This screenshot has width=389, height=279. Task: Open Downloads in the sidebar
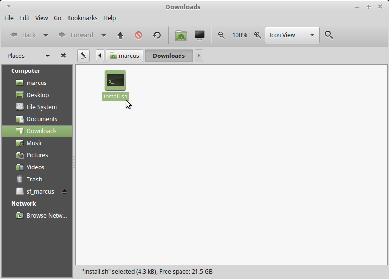pos(37,131)
